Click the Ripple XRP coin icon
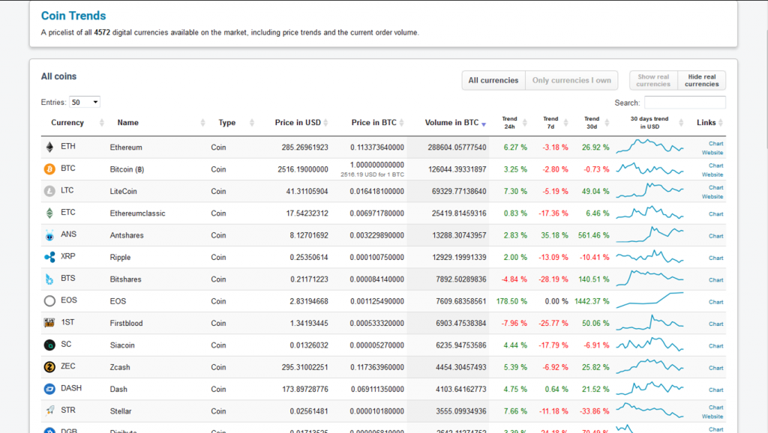The height and width of the screenshot is (433, 768). (49, 257)
